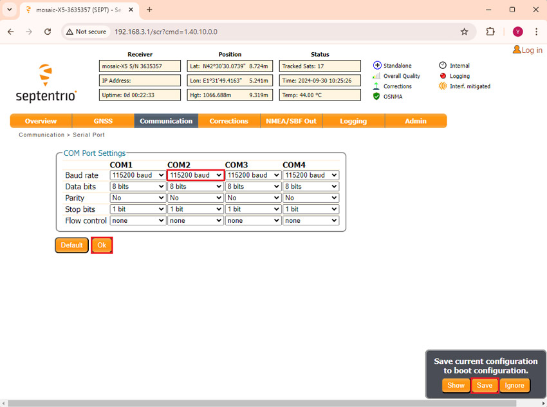The image size is (547, 407).
Task: Click the OSNMA shield icon
Action: click(377, 96)
